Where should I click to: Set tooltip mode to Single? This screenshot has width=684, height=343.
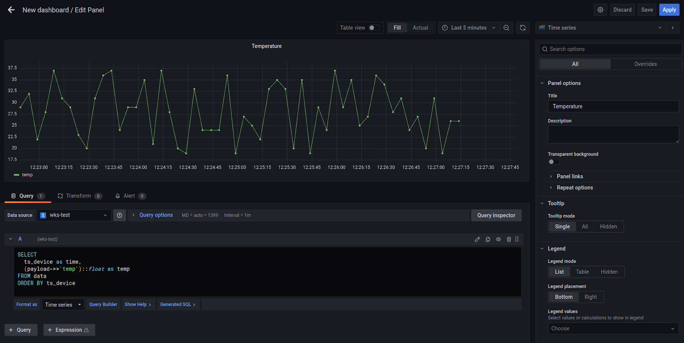[x=562, y=227]
